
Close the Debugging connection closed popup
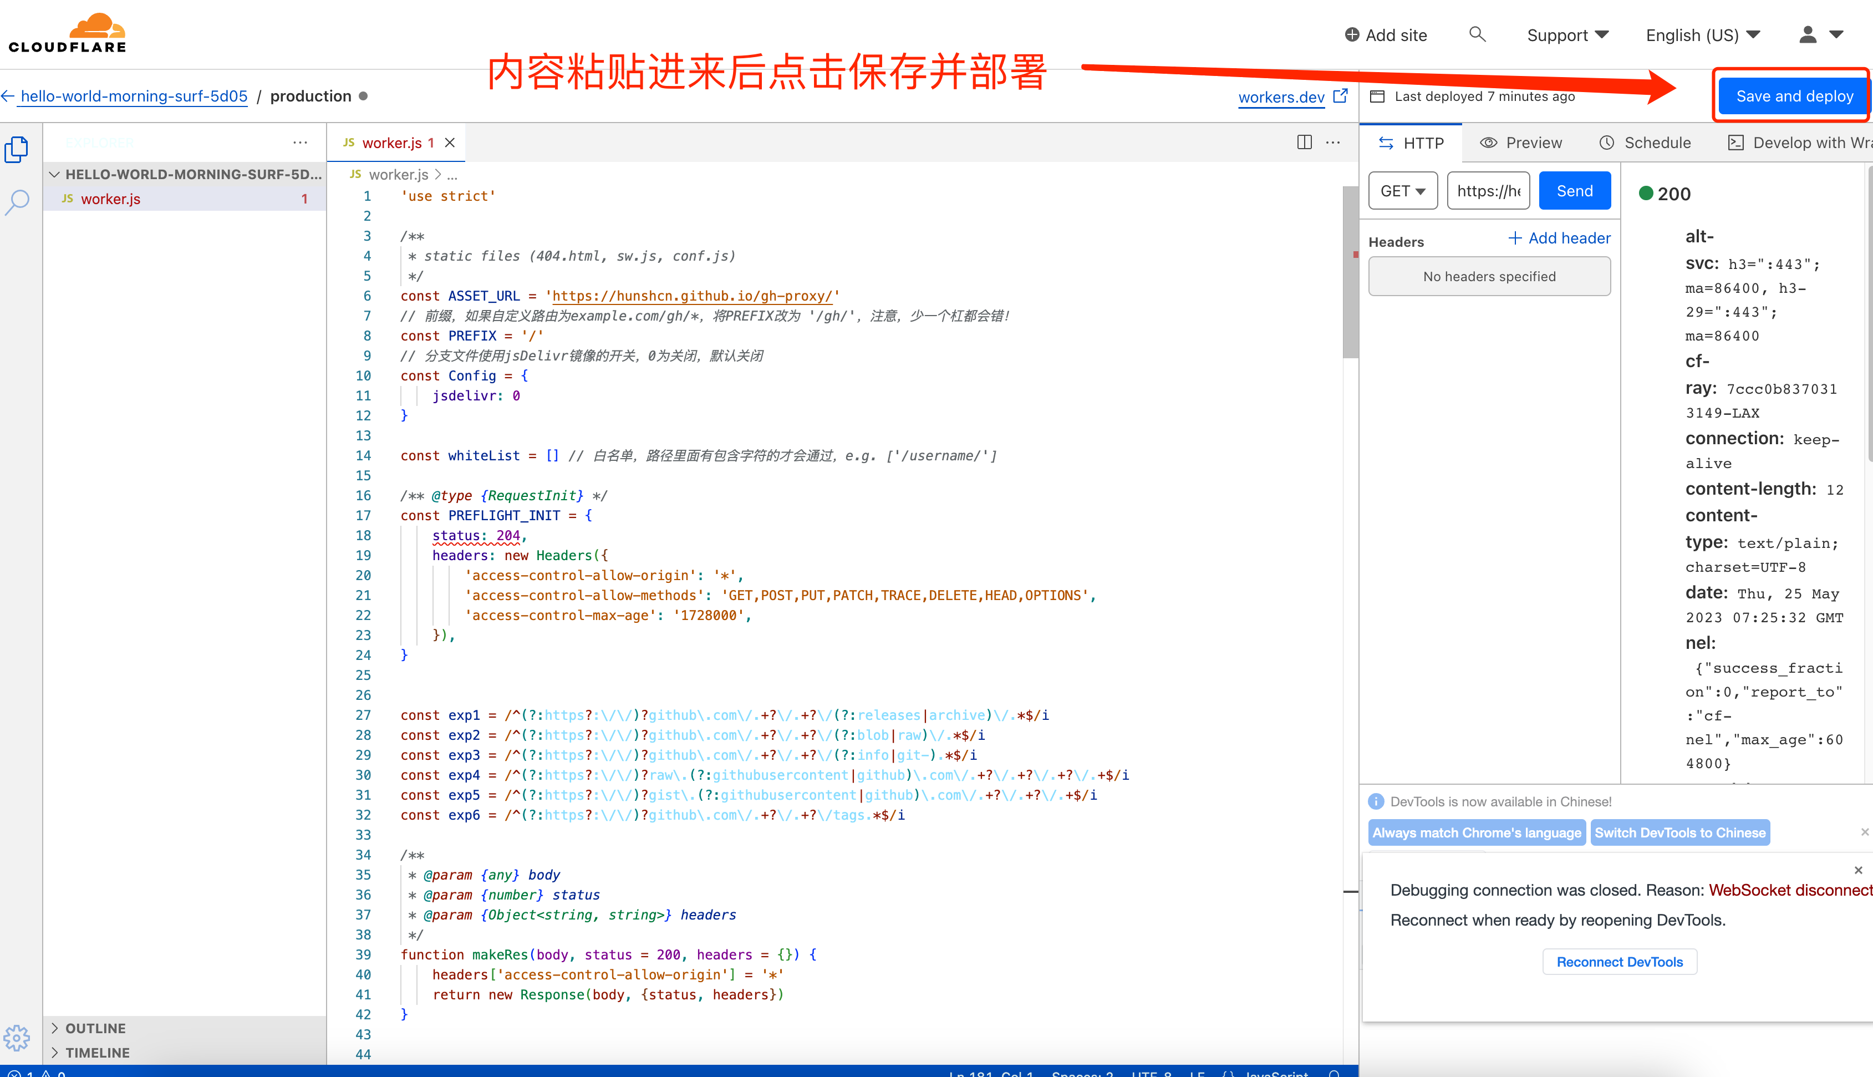click(x=1857, y=870)
